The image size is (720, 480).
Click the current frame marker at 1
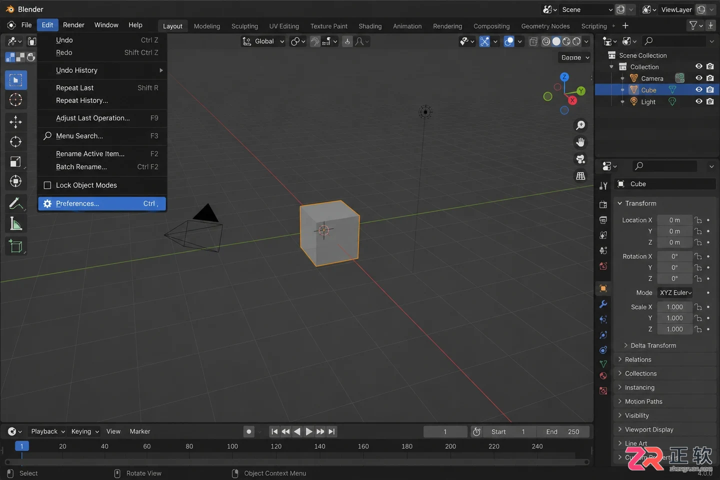pos(21,446)
